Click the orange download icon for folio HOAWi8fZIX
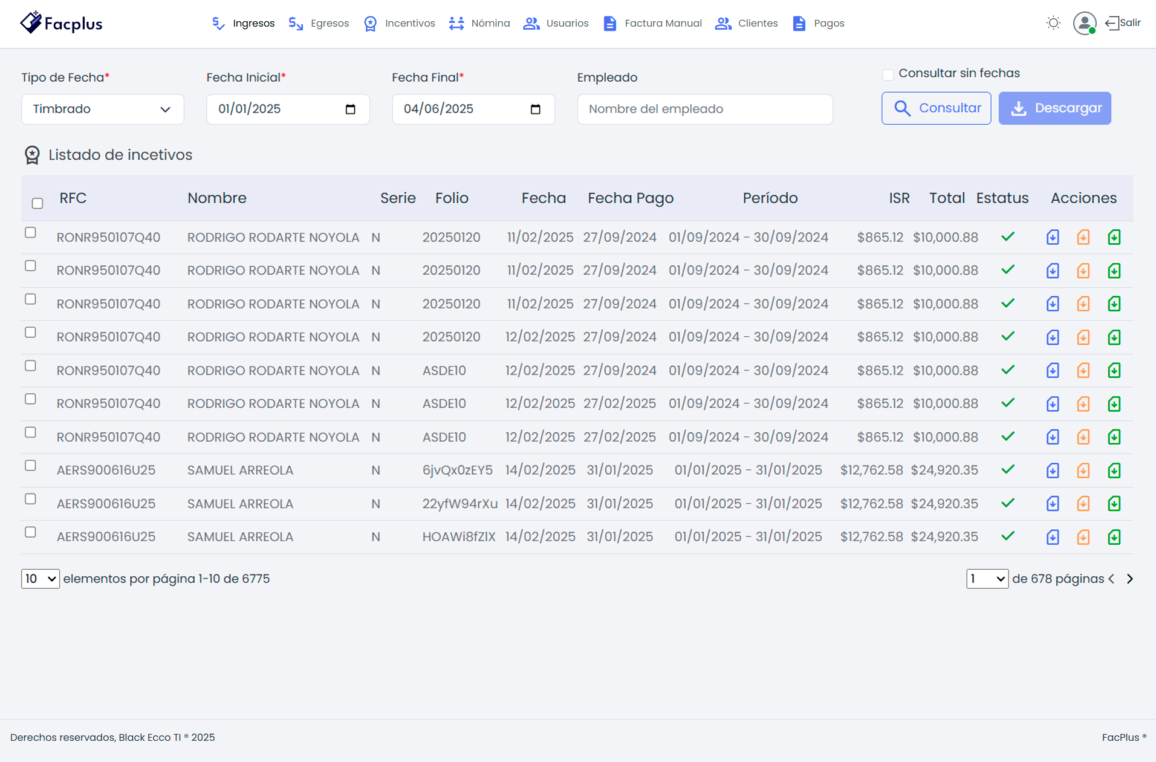The height and width of the screenshot is (762, 1156). point(1083,537)
